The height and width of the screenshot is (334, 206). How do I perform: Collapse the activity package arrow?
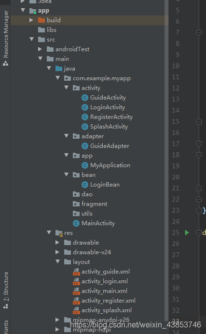pyautogui.click(x=67, y=87)
